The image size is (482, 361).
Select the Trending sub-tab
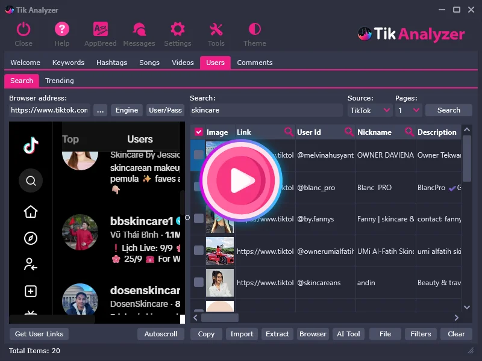(x=60, y=81)
